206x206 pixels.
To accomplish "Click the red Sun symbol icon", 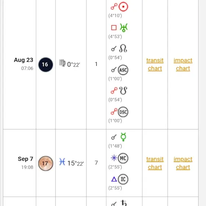I will tap(123, 7).
